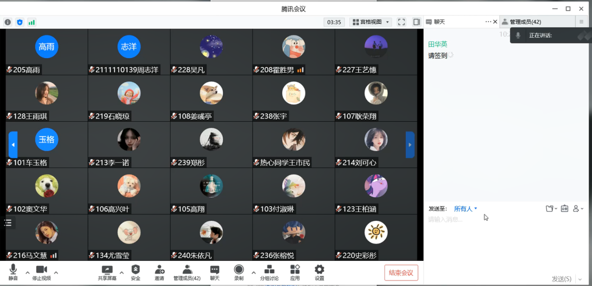Start recording with the 录制 button

(239, 273)
